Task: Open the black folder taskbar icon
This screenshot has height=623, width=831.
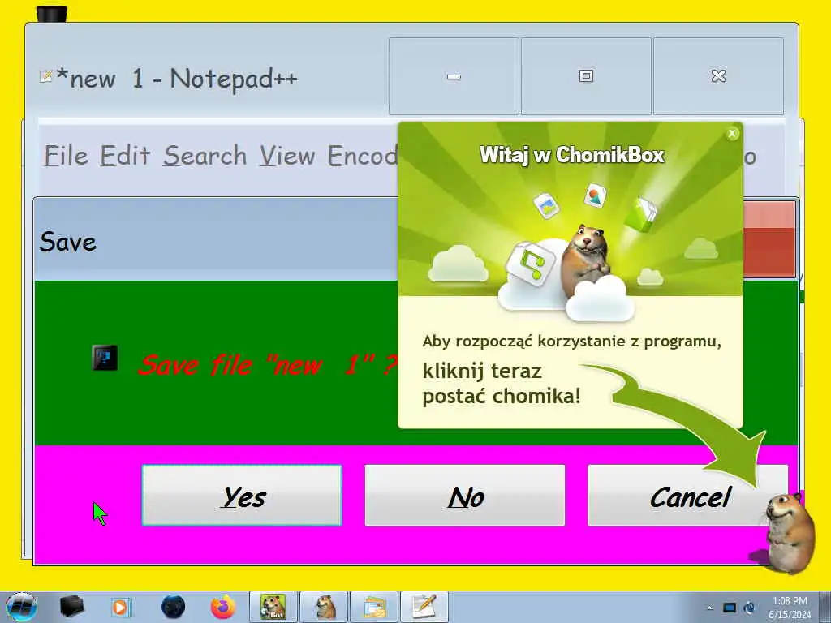Action: pyautogui.click(x=71, y=607)
